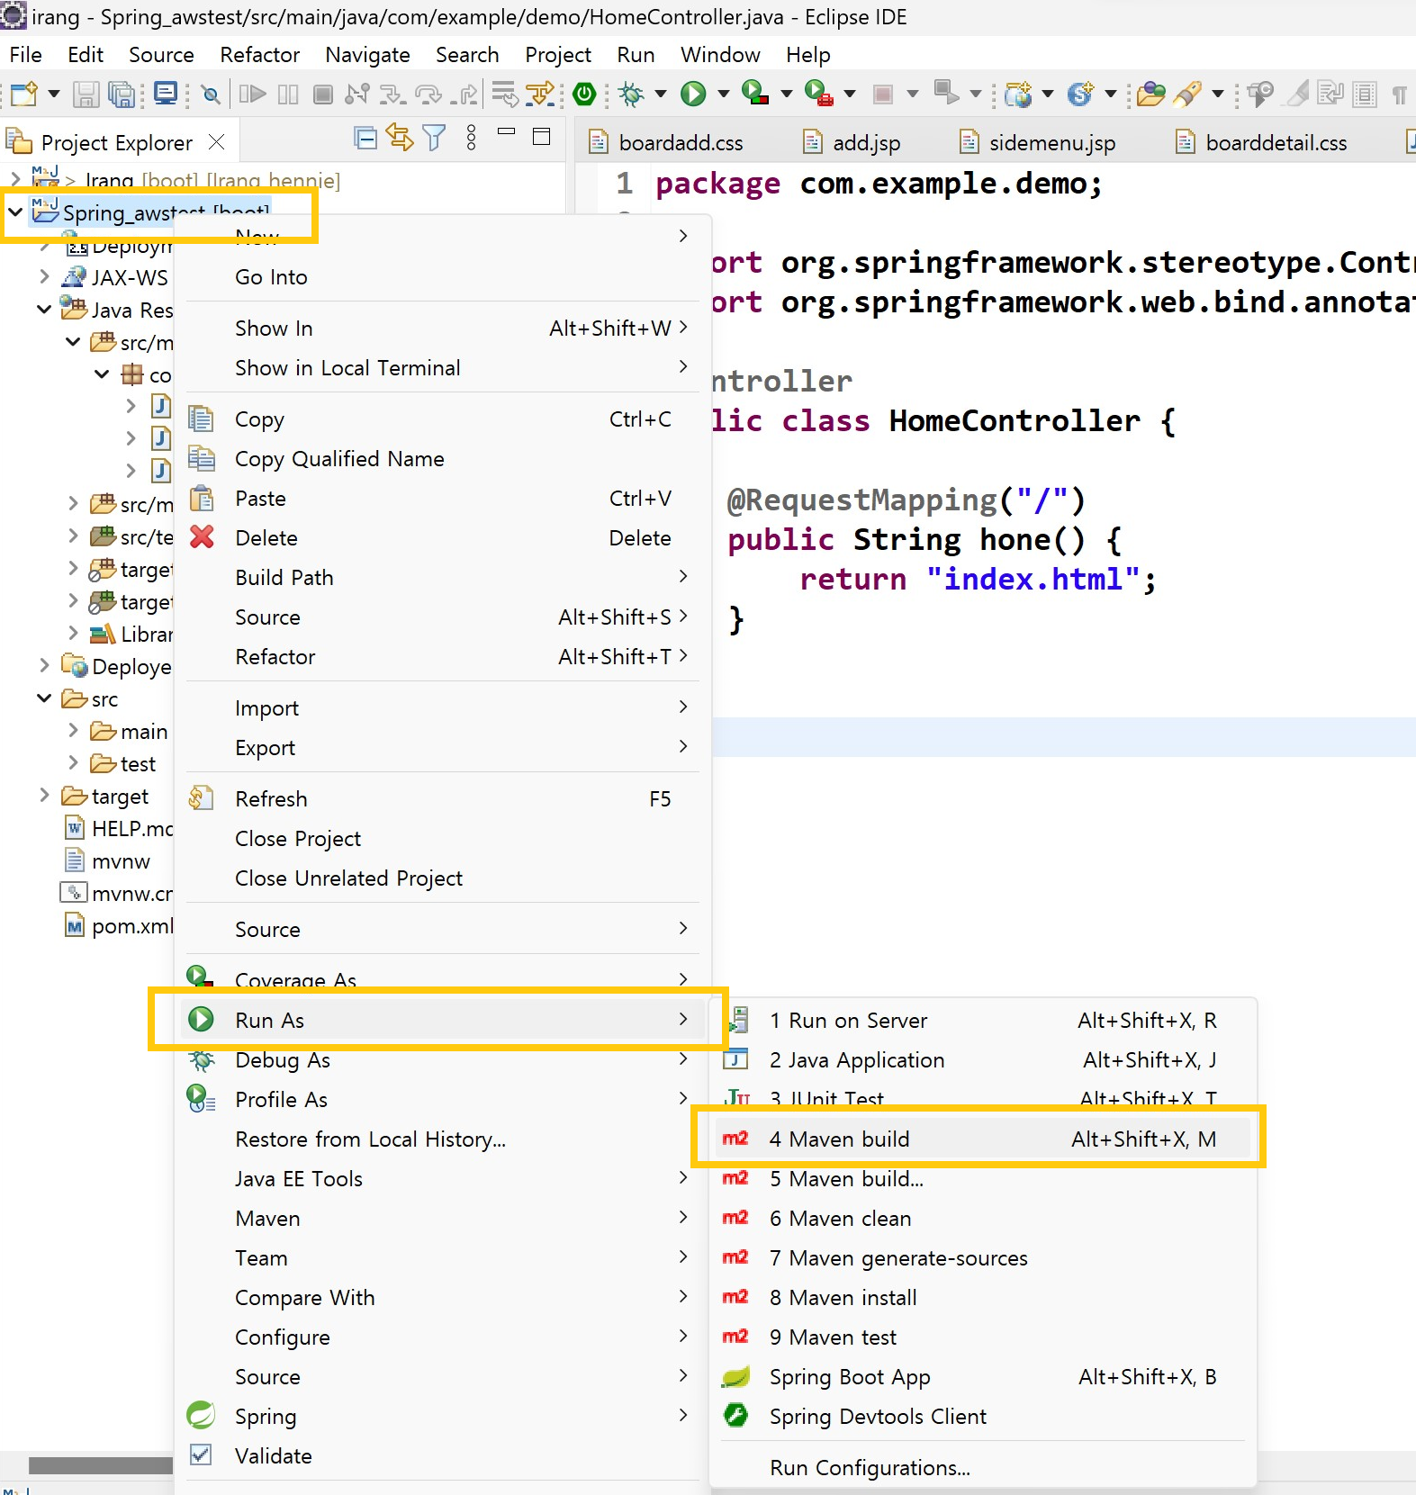
Task: Open the Refactor menu in menu bar
Action: [259, 55]
